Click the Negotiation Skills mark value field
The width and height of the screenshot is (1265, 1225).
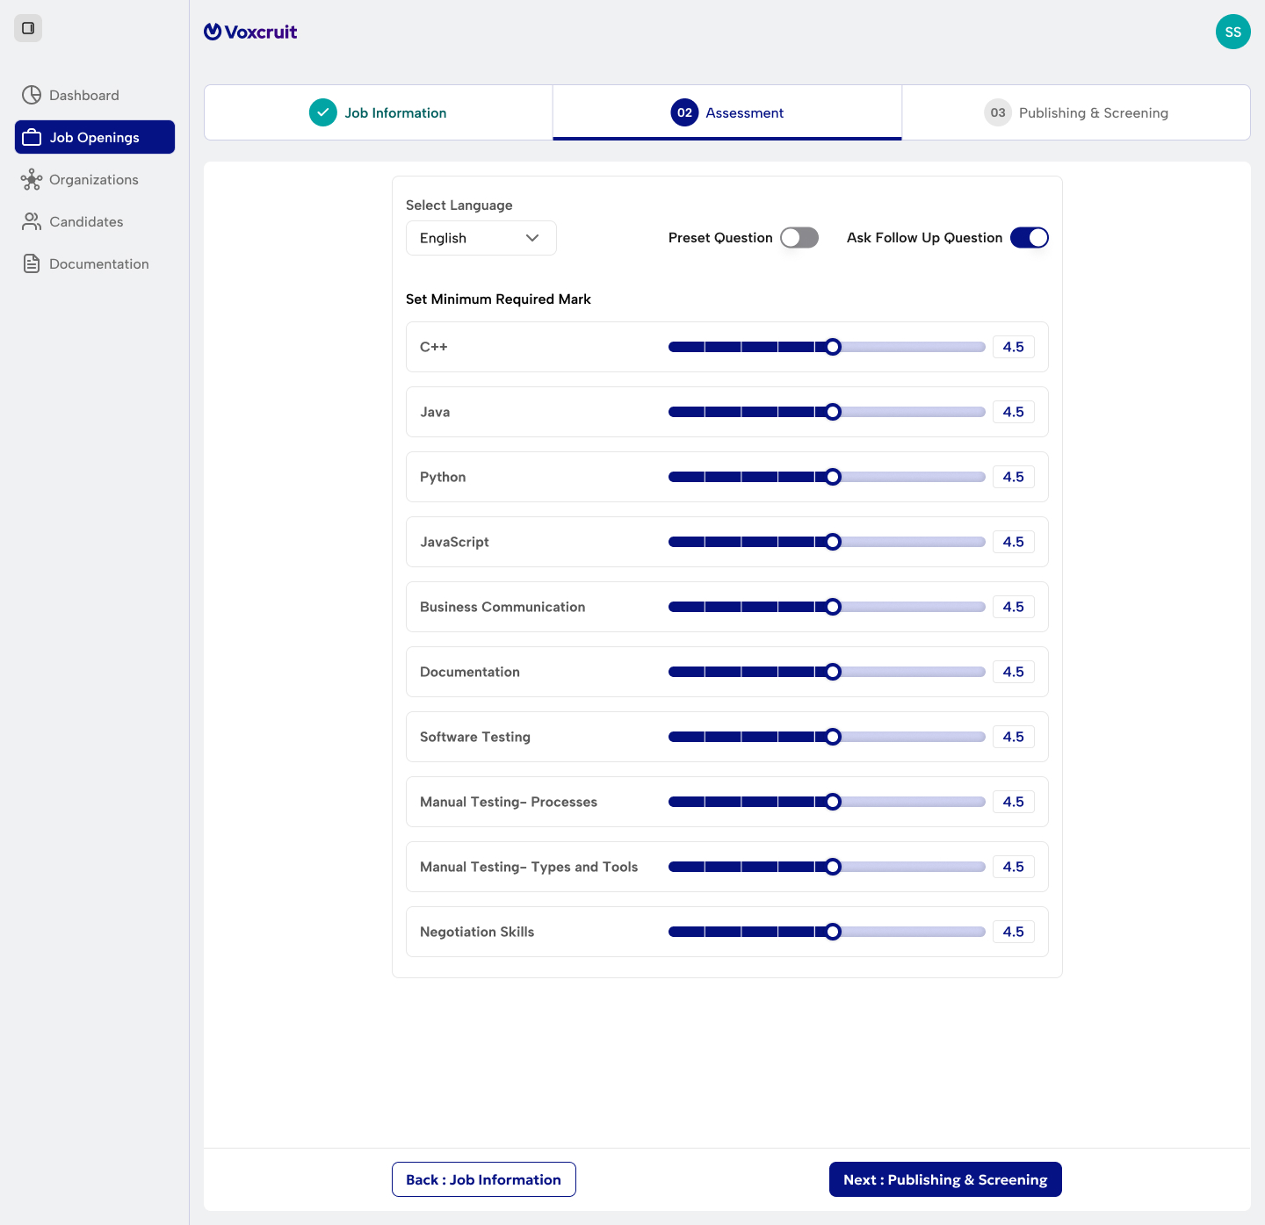[x=1014, y=932]
